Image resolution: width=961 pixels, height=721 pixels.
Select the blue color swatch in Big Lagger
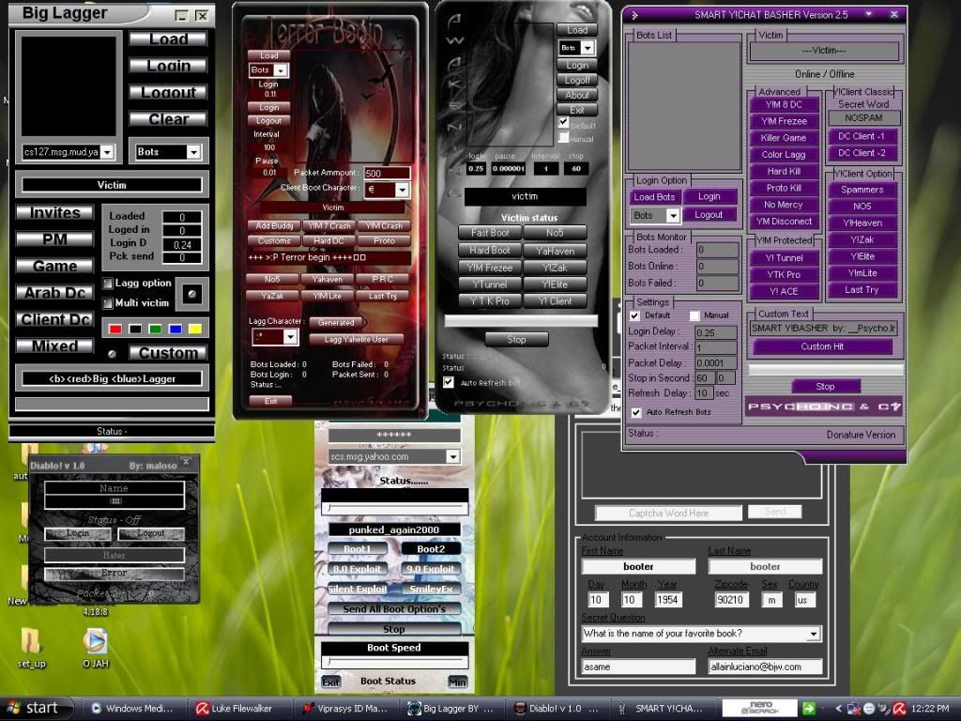[x=175, y=330]
